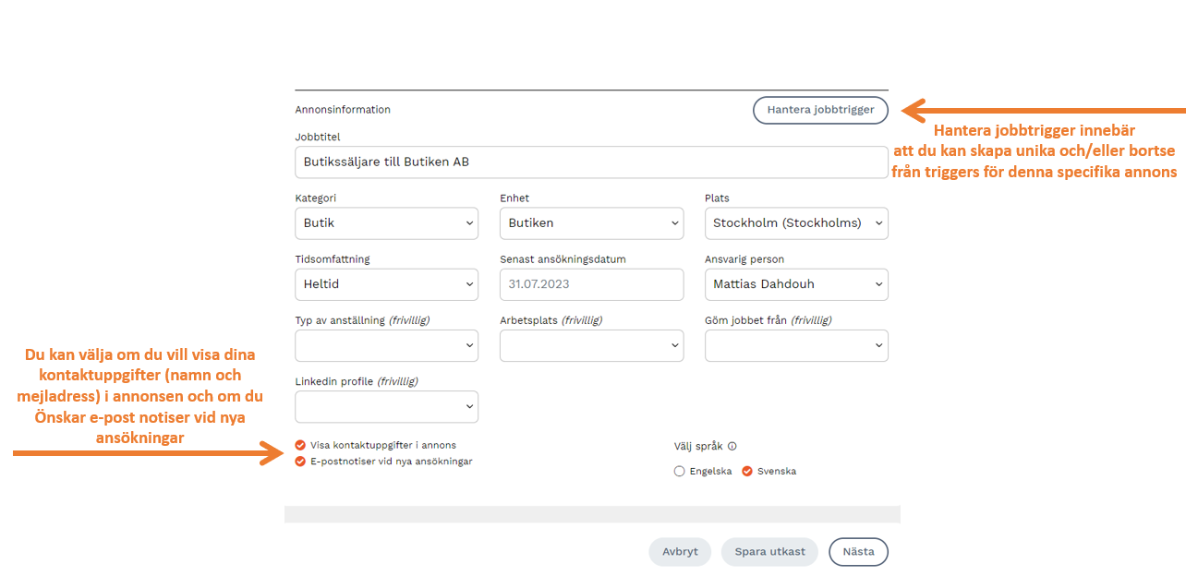This screenshot has height=576, width=1186.
Task: Select Engelska language radio button
Action: point(680,472)
